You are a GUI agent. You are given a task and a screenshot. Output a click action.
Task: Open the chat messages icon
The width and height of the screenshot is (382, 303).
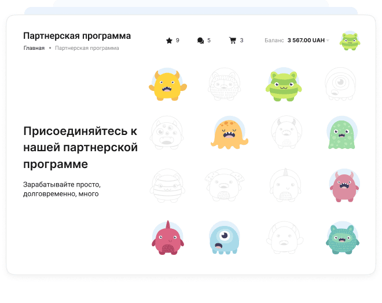point(200,41)
